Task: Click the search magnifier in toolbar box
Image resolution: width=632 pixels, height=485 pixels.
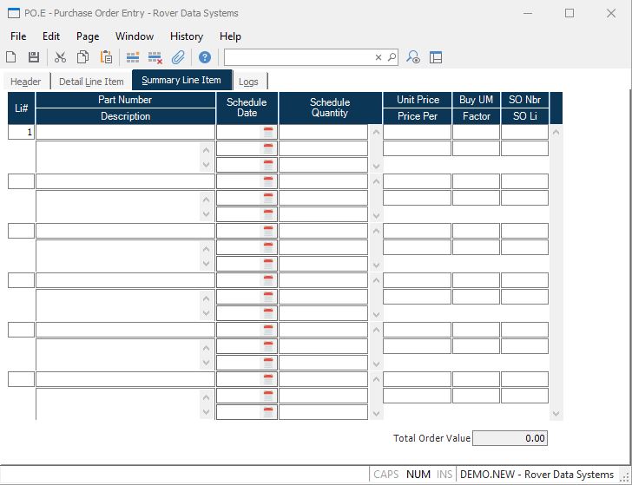Action: [x=392, y=57]
